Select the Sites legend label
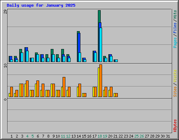 click(x=175, y=92)
